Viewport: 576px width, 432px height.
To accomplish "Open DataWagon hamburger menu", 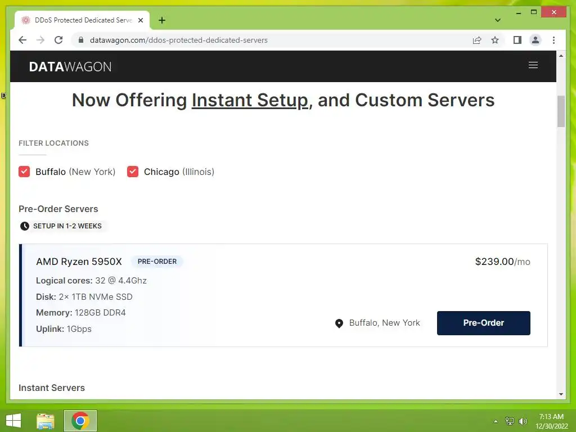I will pos(533,65).
